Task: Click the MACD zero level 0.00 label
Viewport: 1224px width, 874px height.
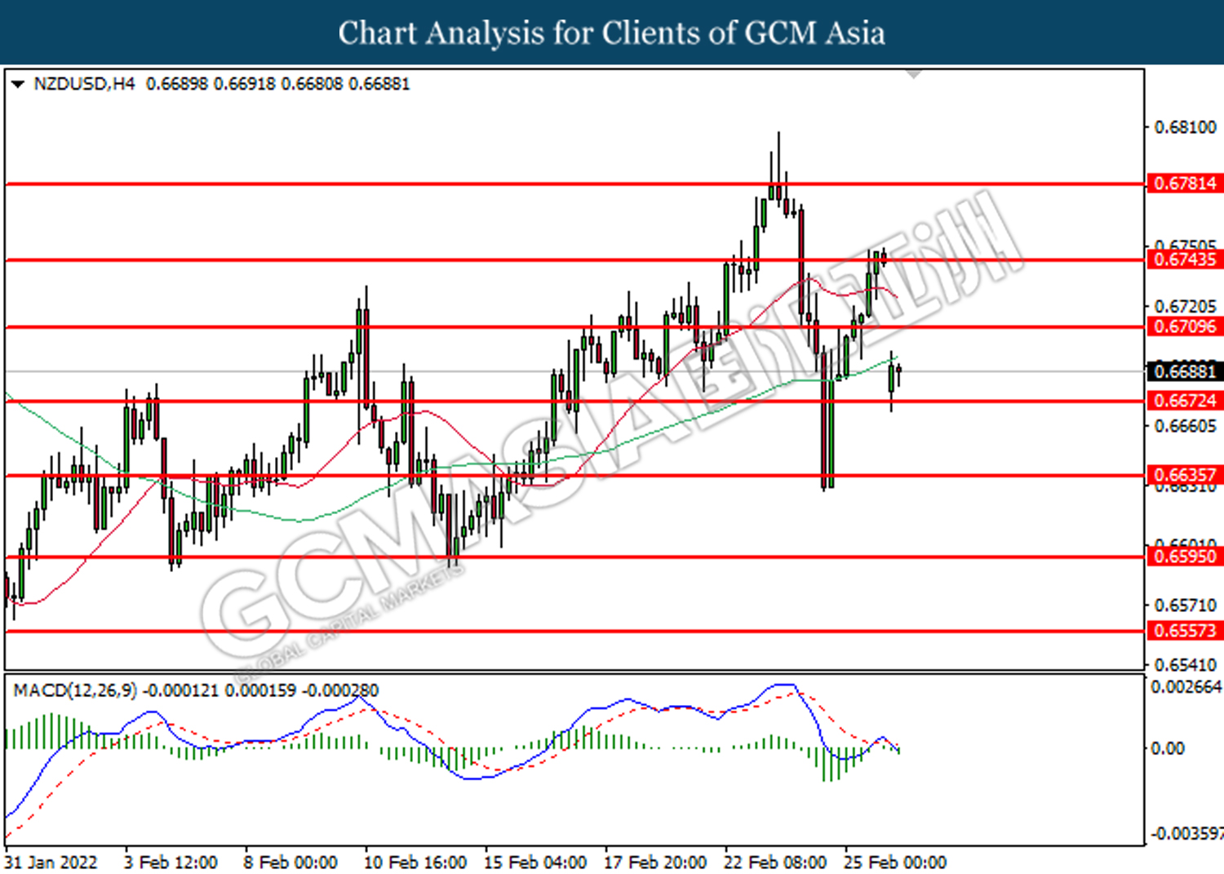Action: coord(1167,748)
